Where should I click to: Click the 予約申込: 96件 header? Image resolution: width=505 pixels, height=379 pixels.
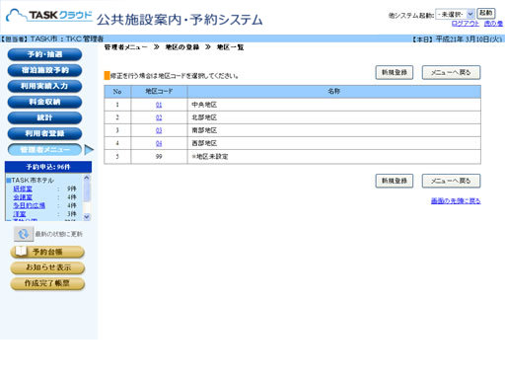pyautogui.click(x=48, y=167)
